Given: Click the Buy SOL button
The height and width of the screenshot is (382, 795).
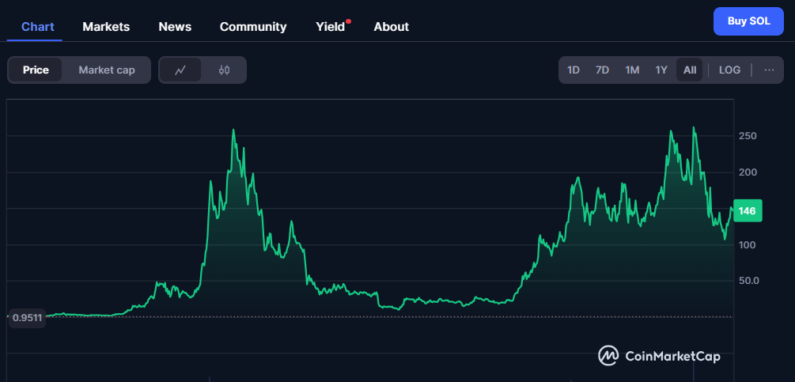Looking at the screenshot, I should tap(748, 21).
